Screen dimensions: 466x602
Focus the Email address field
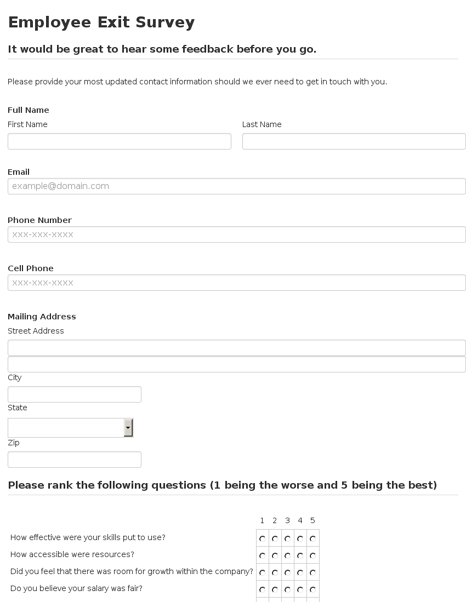pyautogui.click(x=237, y=186)
